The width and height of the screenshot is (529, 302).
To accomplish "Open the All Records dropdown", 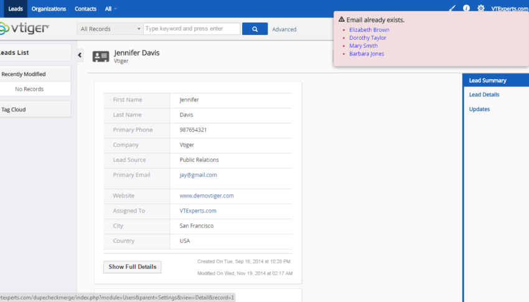I will pos(110,29).
